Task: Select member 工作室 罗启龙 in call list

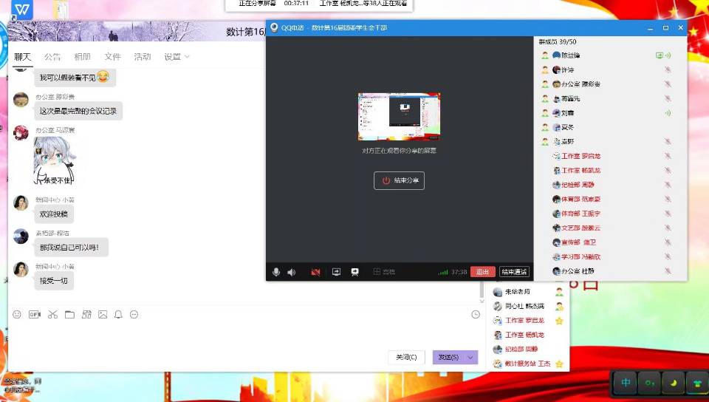Action: click(x=580, y=156)
